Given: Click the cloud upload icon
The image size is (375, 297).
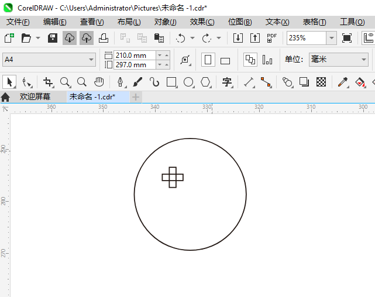Looking at the screenshot, I should click(87, 38).
